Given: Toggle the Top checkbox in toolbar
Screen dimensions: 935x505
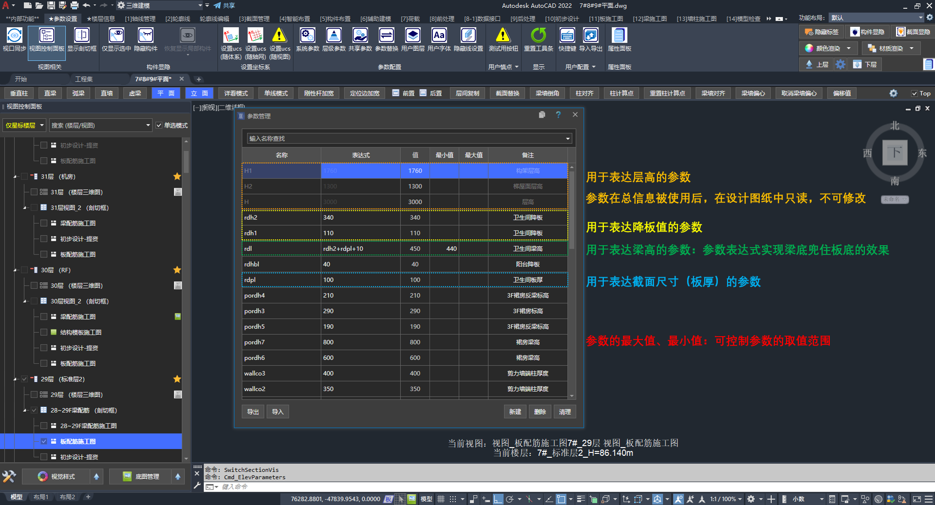Looking at the screenshot, I should coord(914,93).
